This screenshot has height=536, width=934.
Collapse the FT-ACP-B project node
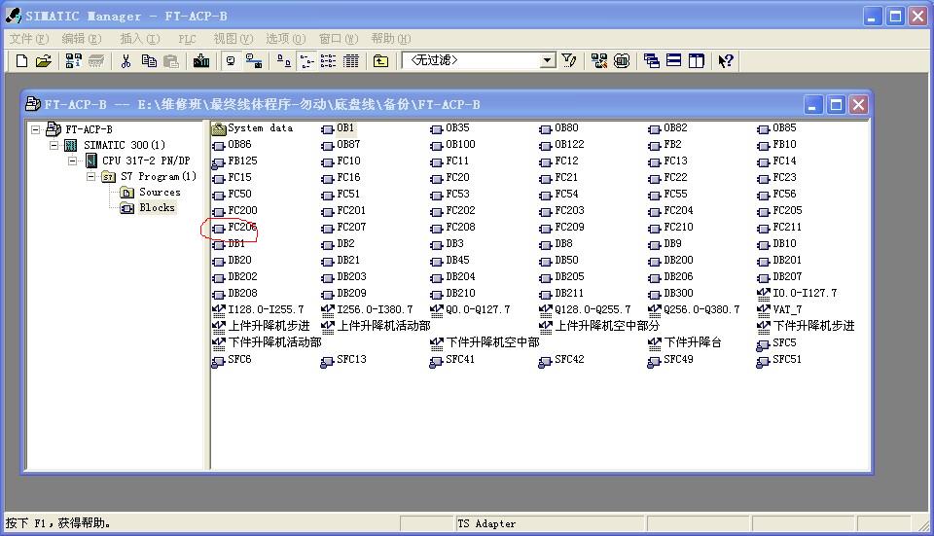[x=36, y=129]
